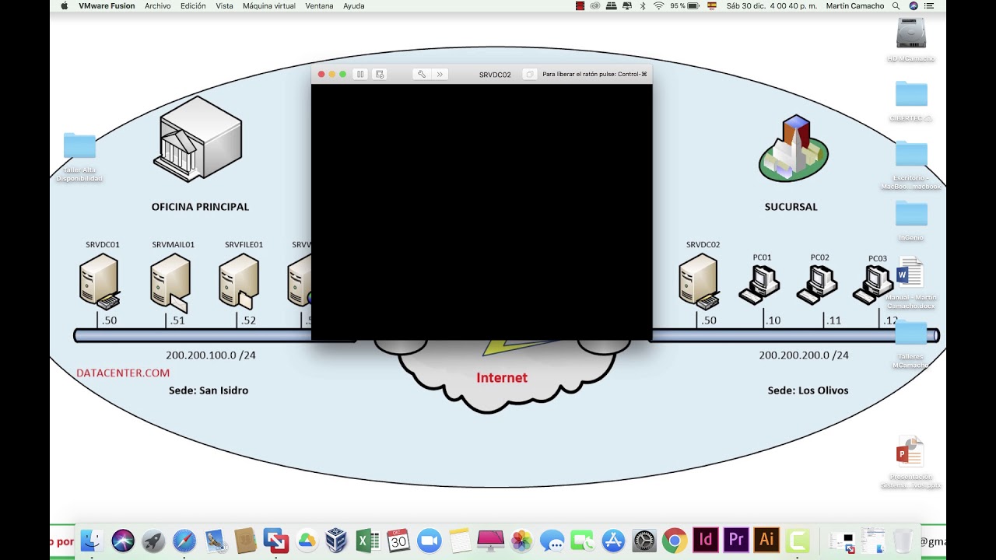Open the Máquina virtual menu

[x=269, y=5]
